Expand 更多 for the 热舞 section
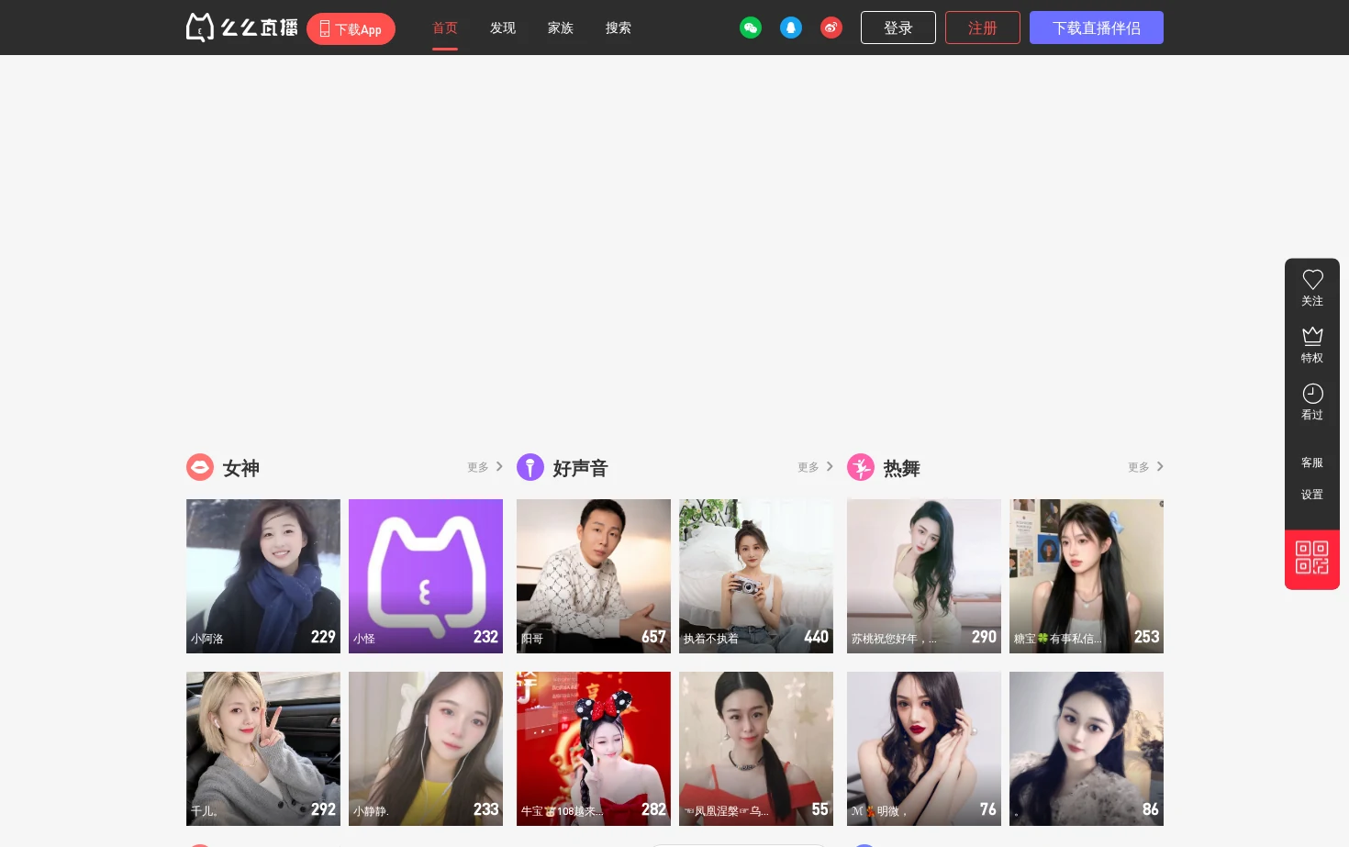 (x=1145, y=467)
